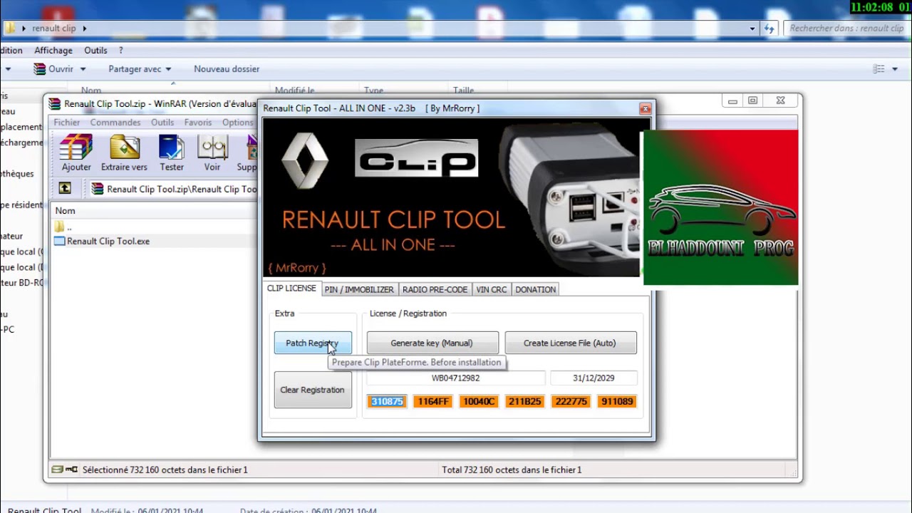This screenshot has width=912, height=513.
Task: Select the 222775 key code
Action: pyautogui.click(x=571, y=402)
